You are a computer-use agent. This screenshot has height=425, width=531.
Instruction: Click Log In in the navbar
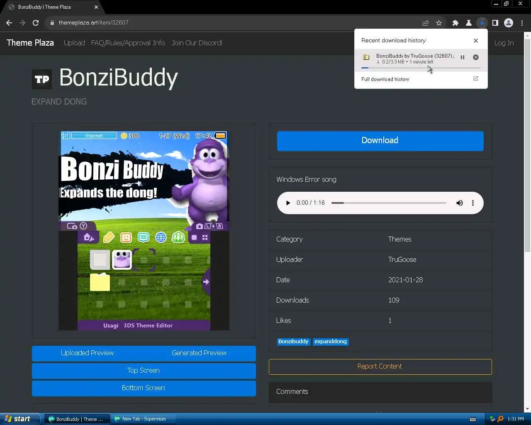pyautogui.click(x=504, y=43)
